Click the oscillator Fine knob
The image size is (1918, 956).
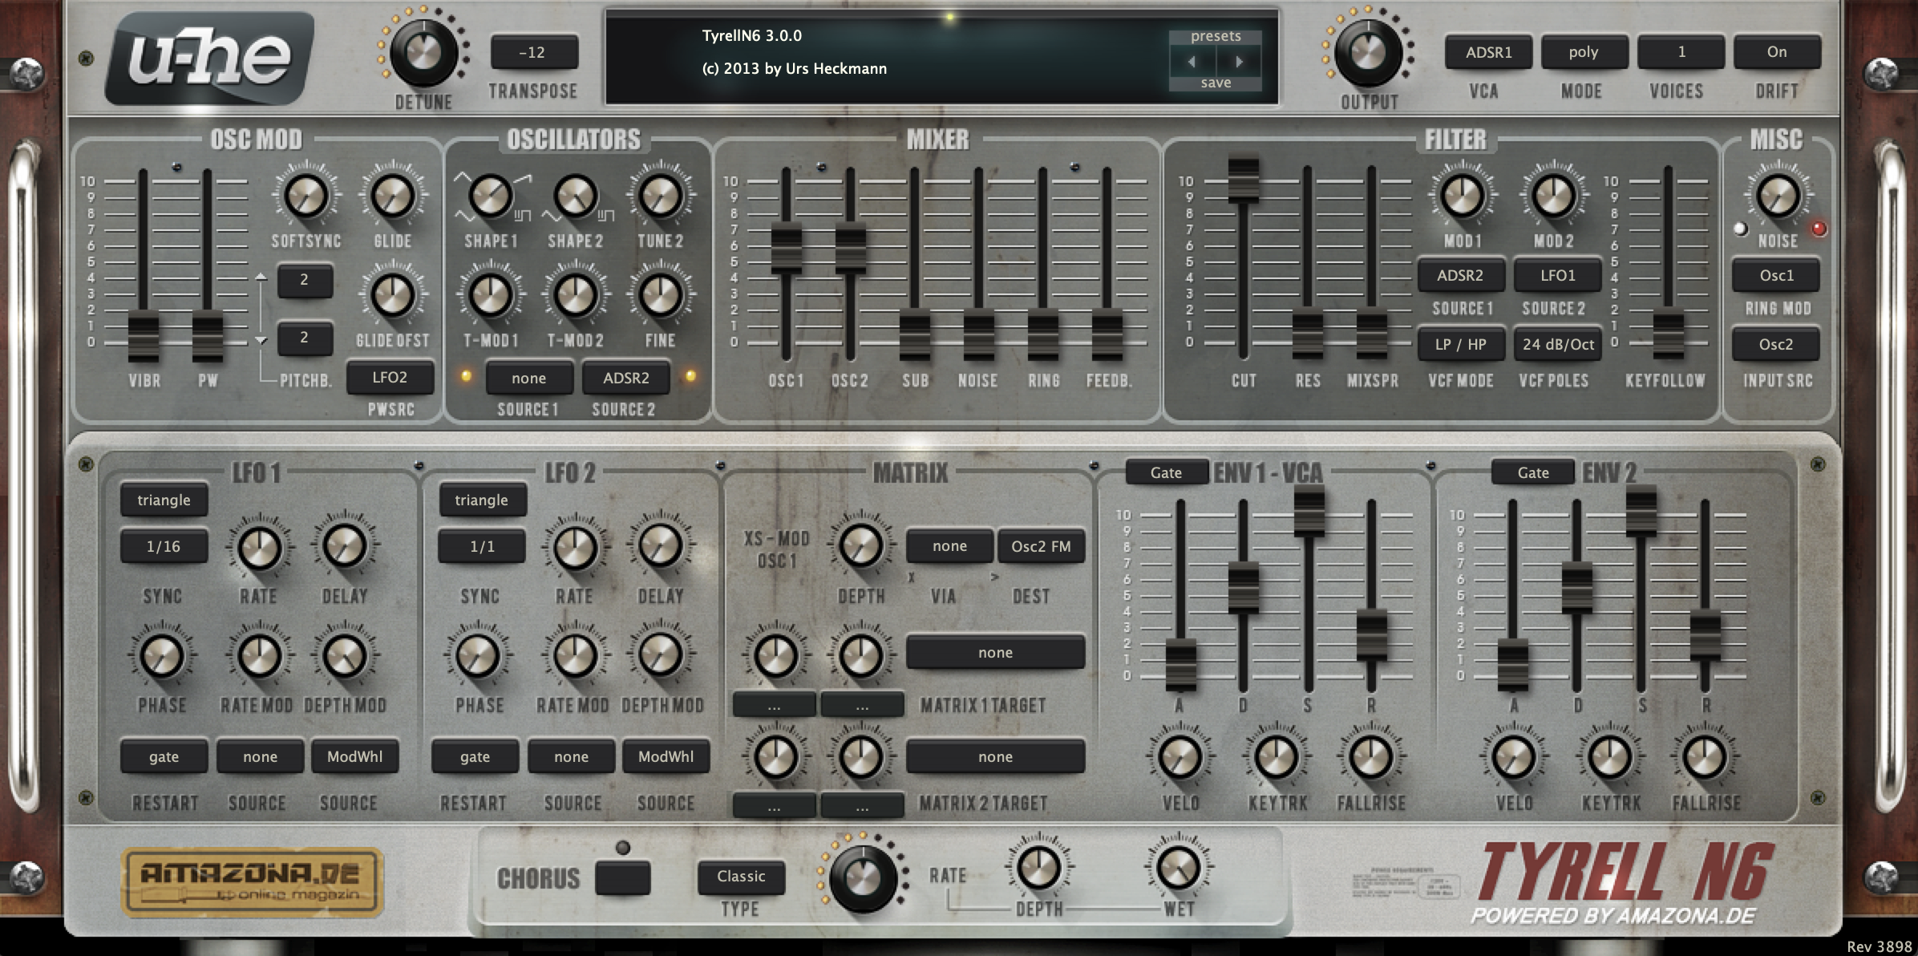coord(660,294)
